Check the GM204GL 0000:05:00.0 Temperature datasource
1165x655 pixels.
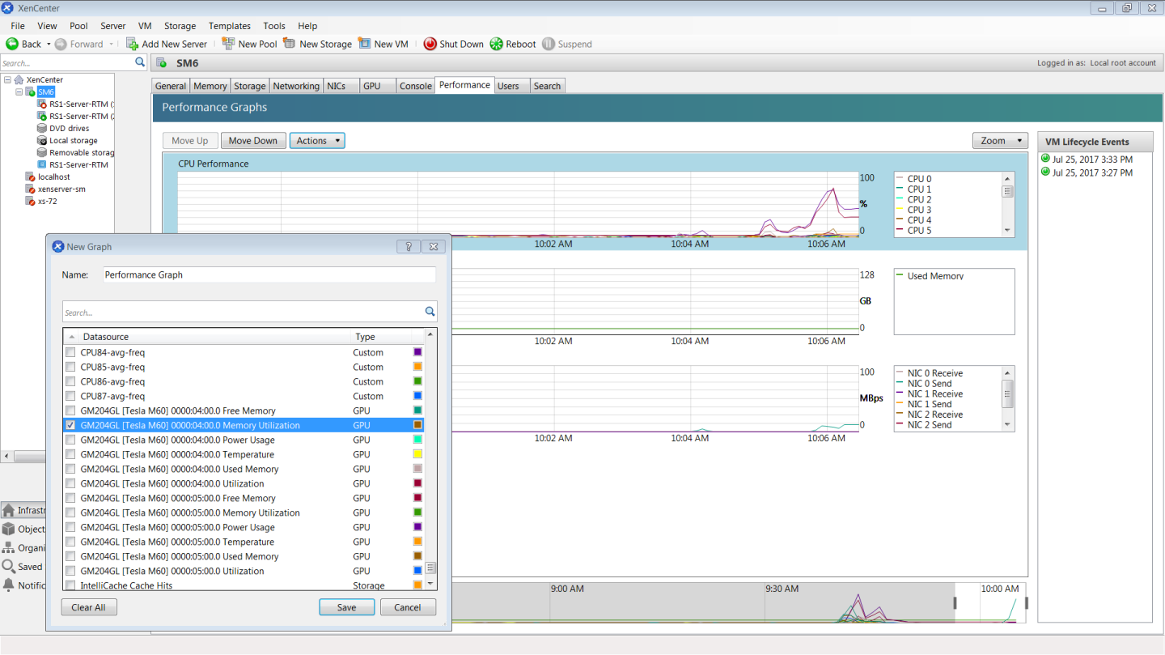pyautogui.click(x=70, y=542)
